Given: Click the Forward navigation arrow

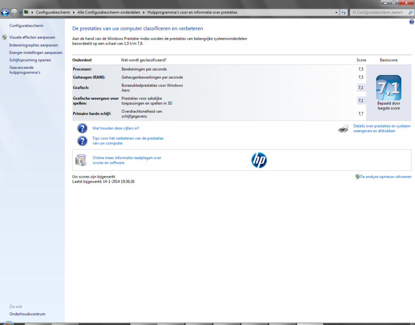Looking at the screenshot, I should click(x=14, y=12).
